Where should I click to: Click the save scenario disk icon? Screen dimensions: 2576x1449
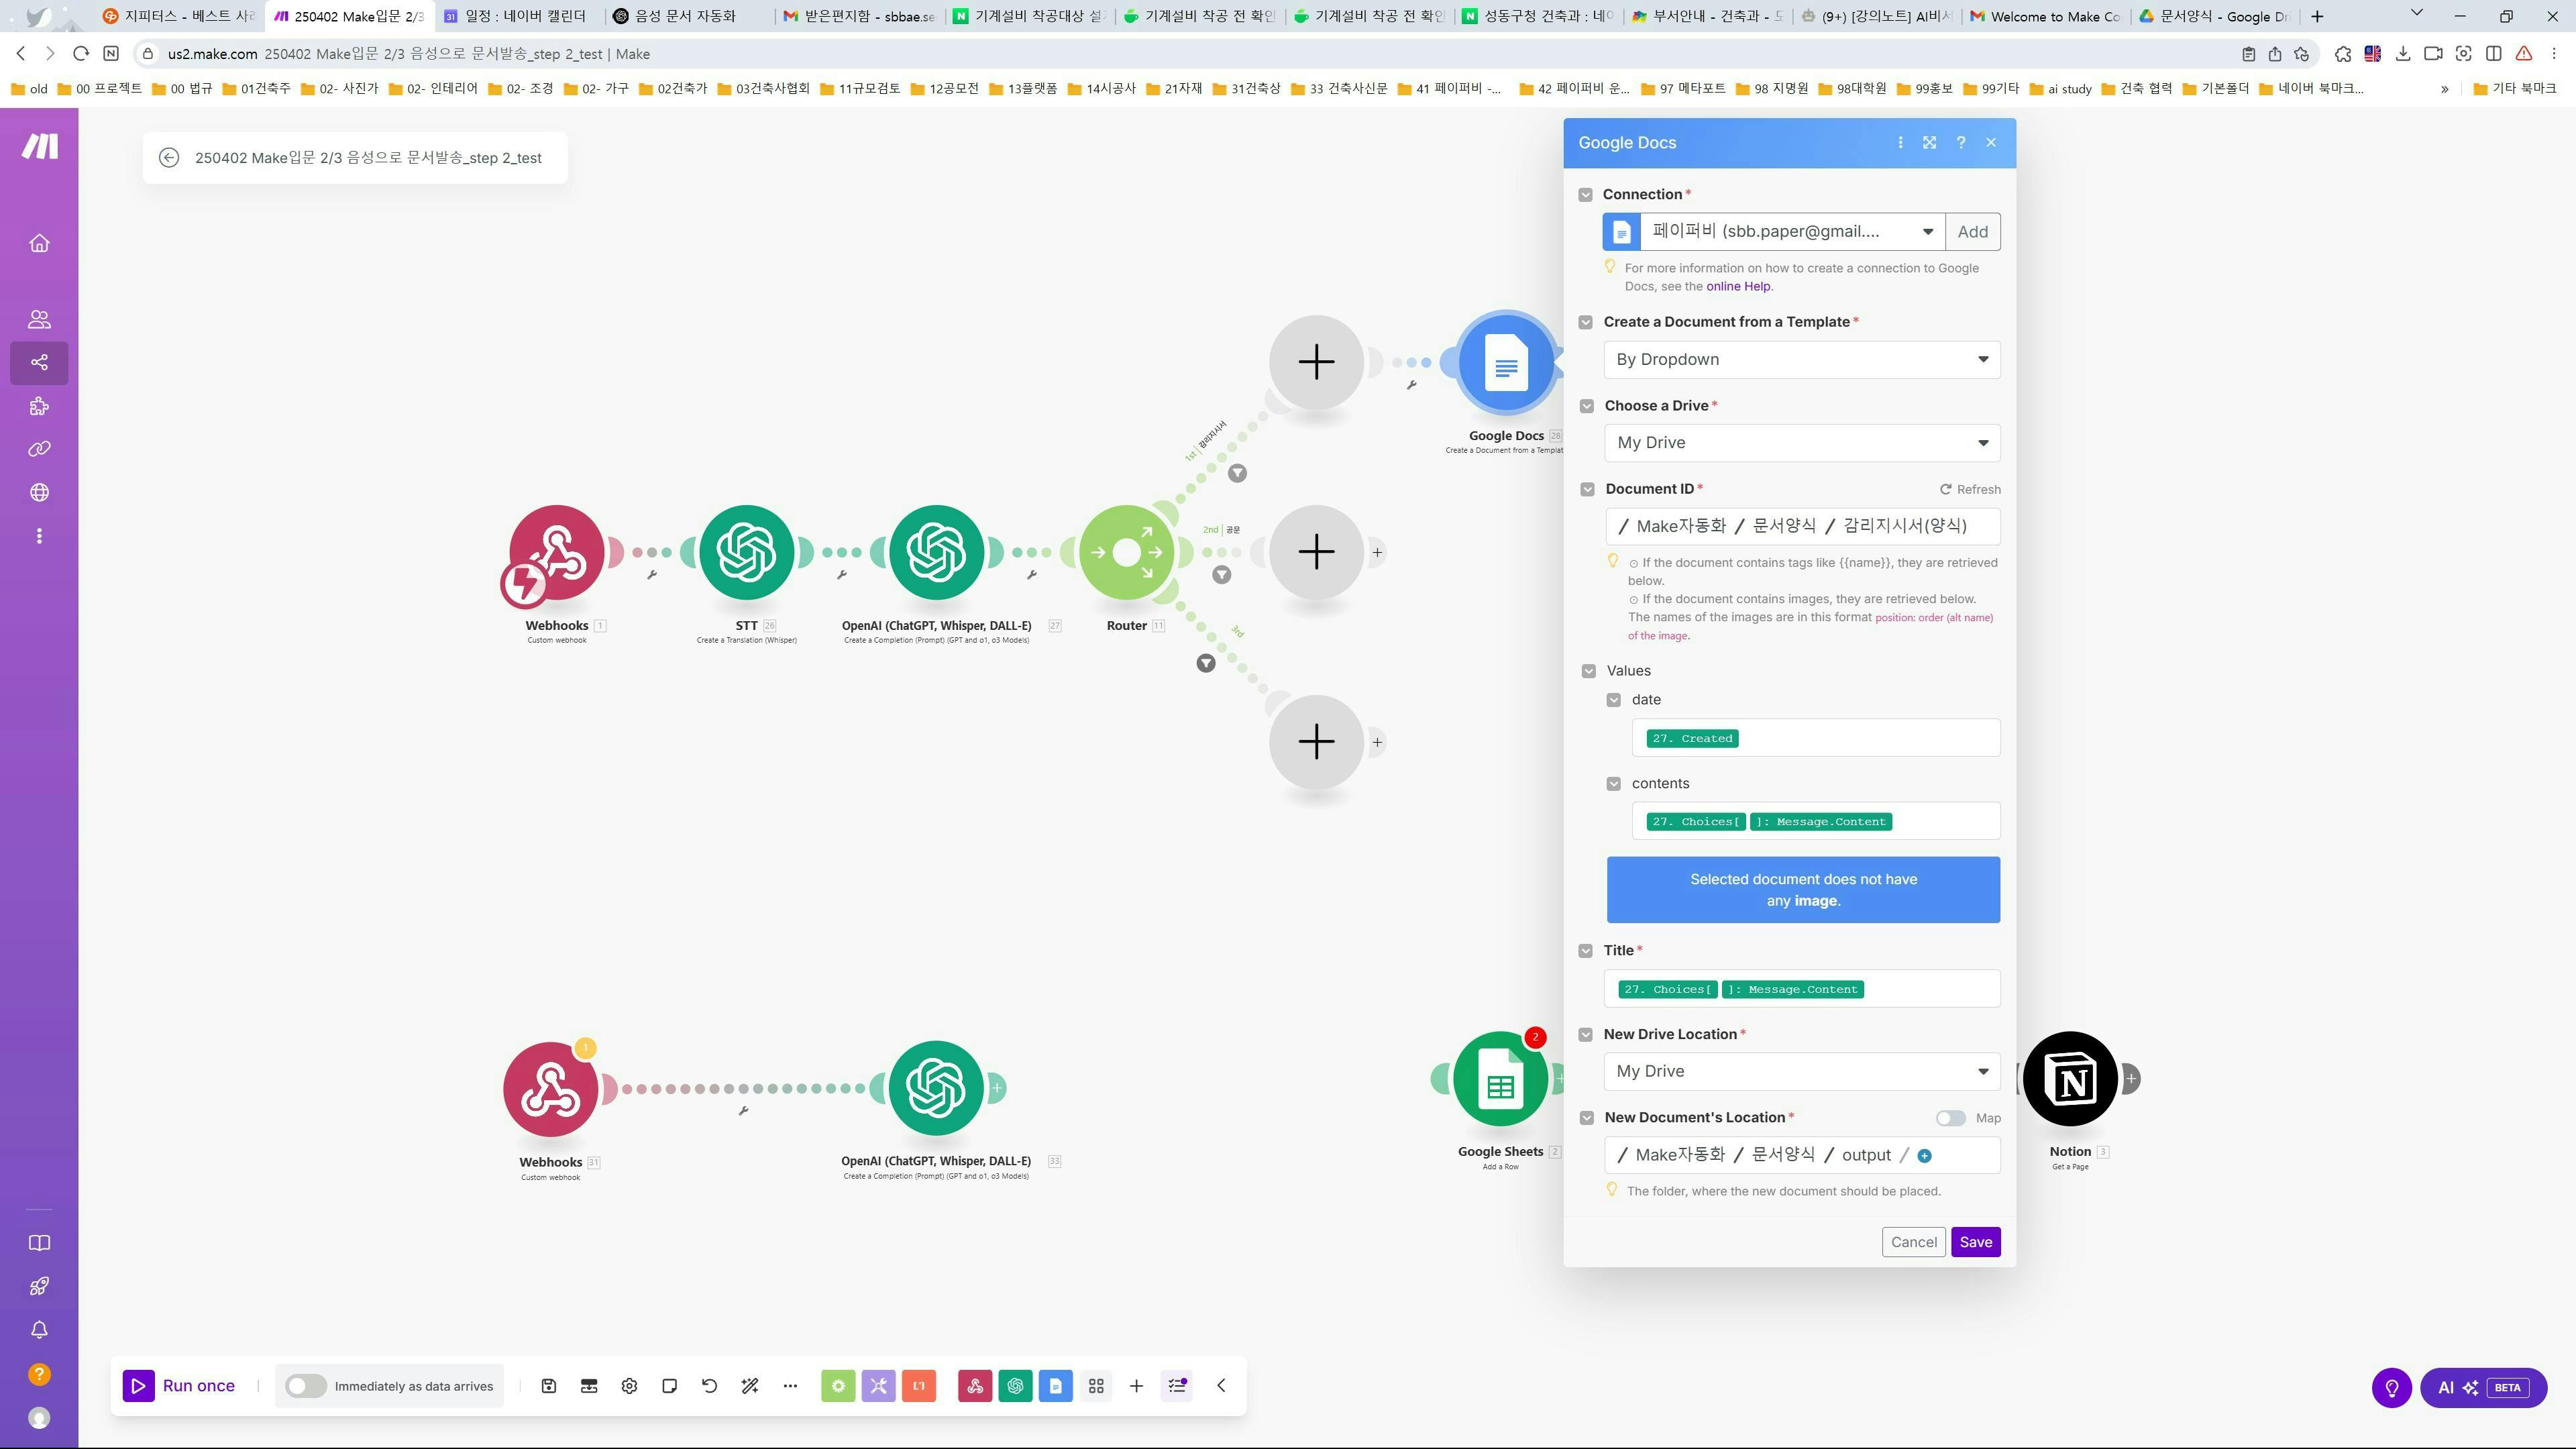tap(548, 1386)
